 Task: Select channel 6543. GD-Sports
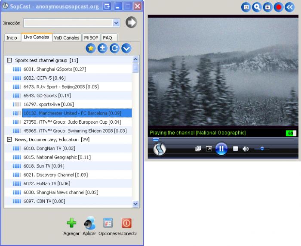68,96
